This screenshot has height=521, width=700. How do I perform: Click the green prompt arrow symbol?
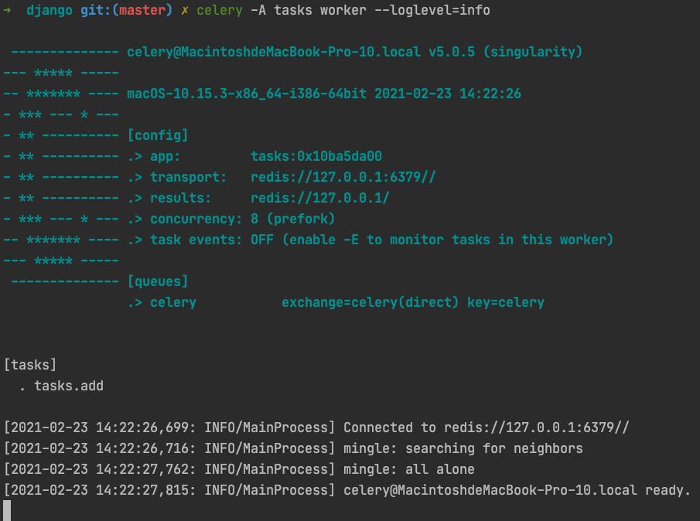tap(7, 10)
